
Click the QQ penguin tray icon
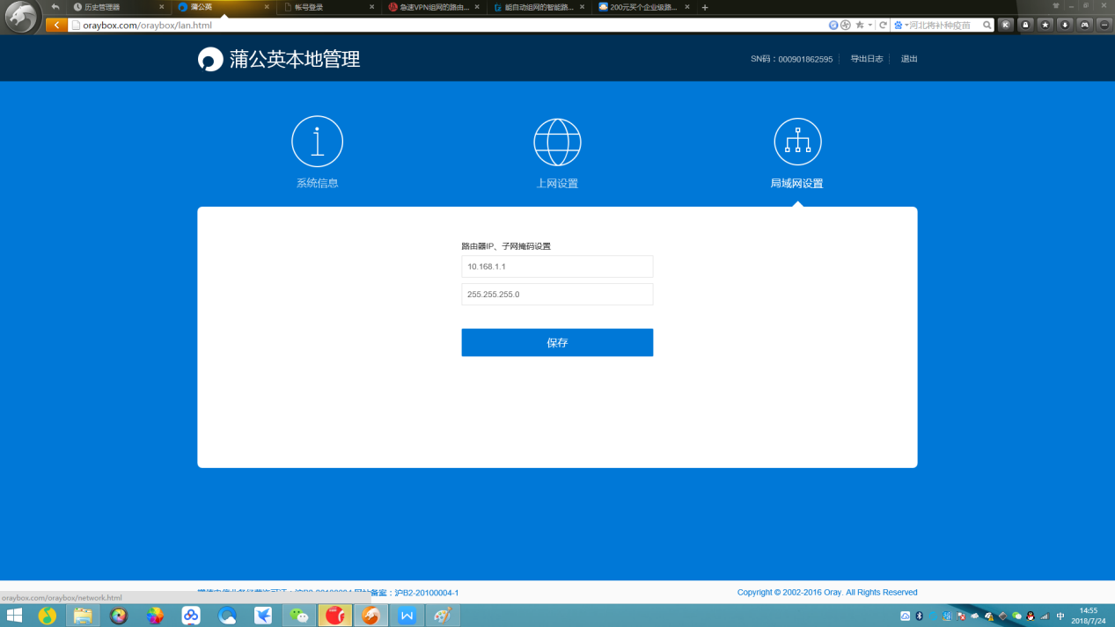tap(1031, 616)
